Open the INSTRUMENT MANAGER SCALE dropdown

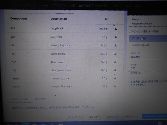(122, 117)
